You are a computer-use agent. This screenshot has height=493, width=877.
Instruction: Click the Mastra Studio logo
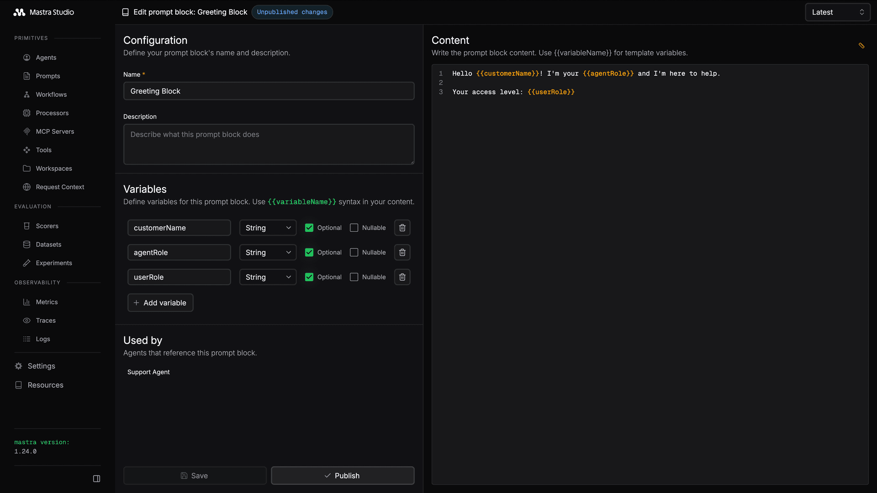tap(19, 12)
